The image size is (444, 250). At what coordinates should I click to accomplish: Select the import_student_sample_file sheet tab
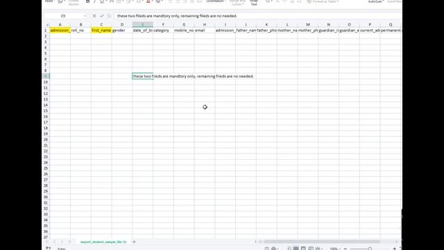point(103,242)
